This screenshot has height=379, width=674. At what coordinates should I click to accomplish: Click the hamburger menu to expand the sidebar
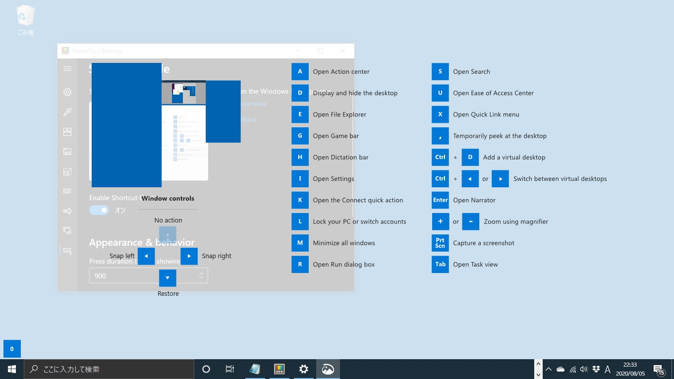point(67,68)
